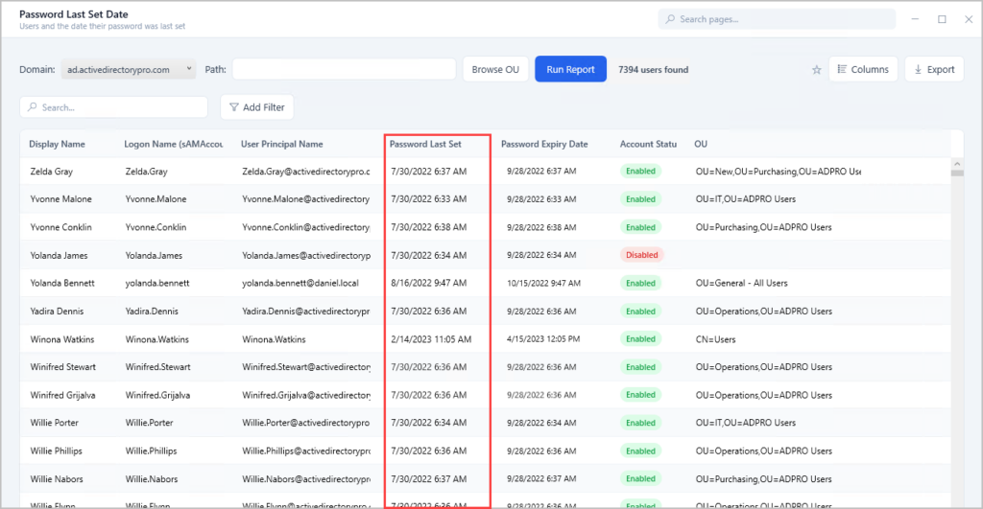
Task: Select Winifred Grijalva display name
Action: (x=62, y=395)
